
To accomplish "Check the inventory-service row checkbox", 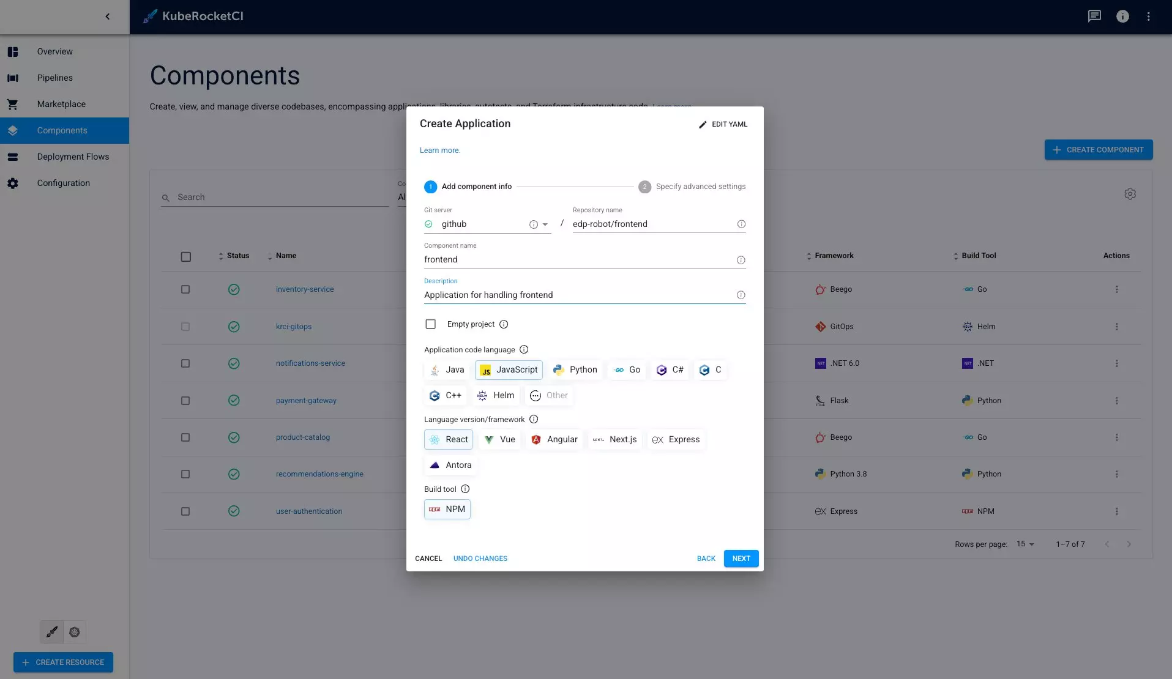I will pos(185,289).
